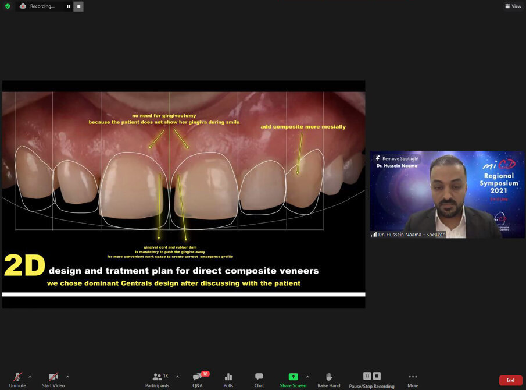
Task: Expand video options arrow beside Start Video
Action: click(67, 377)
